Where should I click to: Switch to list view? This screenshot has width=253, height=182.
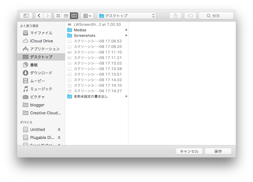click(x=66, y=16)
